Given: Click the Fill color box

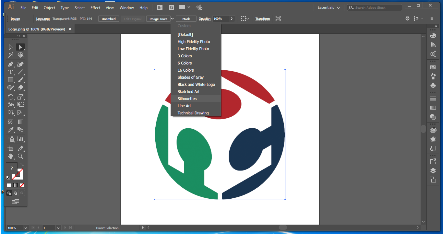Looking at the screenshot, I should click(12, 168).
